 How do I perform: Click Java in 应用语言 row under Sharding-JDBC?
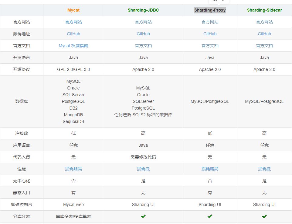[x=143, y=145]
